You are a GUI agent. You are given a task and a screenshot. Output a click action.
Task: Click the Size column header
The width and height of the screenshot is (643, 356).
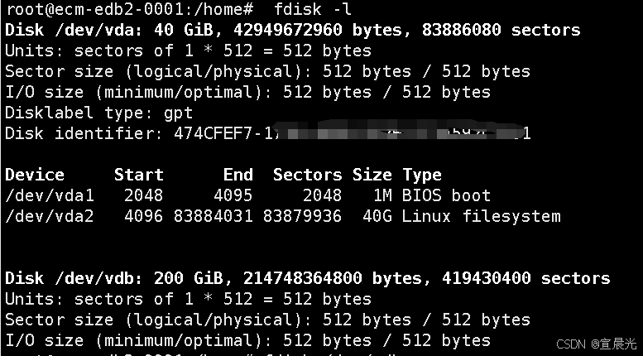(x=372, y=176)
